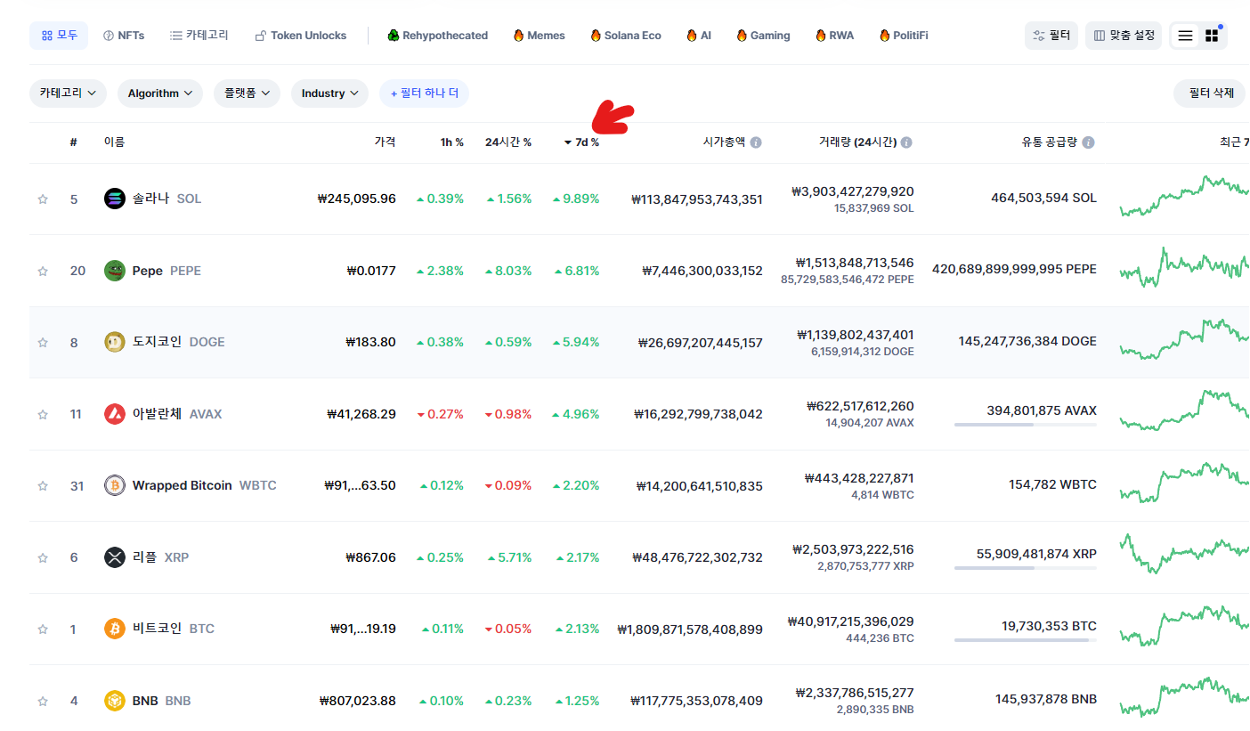Open the Algorithm filter dropdown

point(160,93)
